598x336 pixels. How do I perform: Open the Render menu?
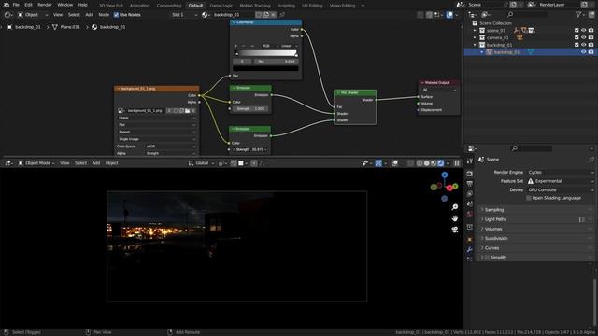(x=45, y=5)
